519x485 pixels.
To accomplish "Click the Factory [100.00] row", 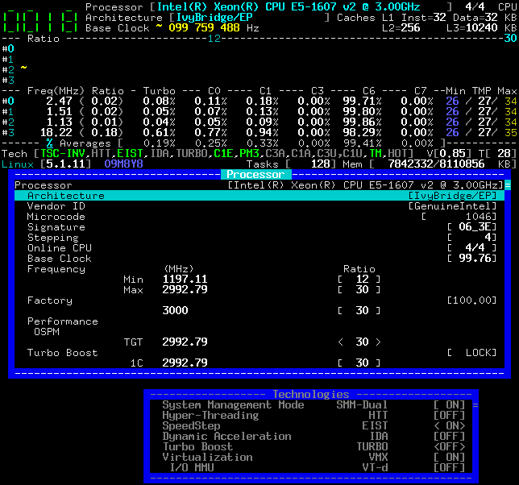I will click(x=259, y=301).
